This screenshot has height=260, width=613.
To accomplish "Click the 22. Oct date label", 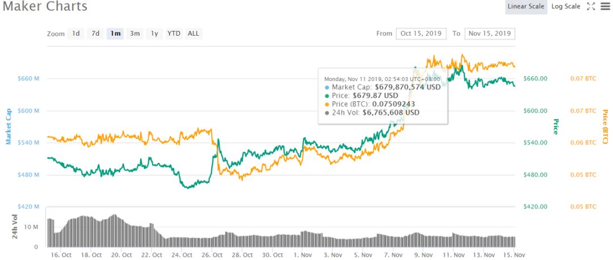I will pyautogui.click(x=152, y=255).
